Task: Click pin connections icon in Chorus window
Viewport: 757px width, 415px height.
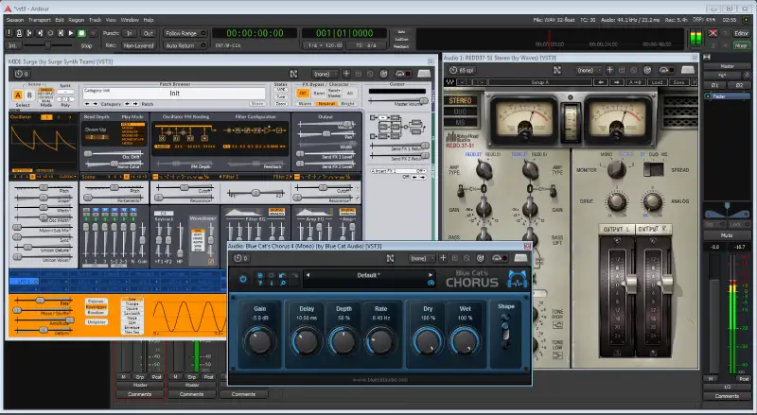Action: click(x=390, y=258)
